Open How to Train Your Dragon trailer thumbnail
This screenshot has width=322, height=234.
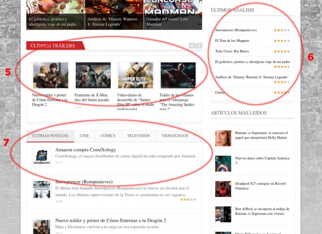pos(51,76)
